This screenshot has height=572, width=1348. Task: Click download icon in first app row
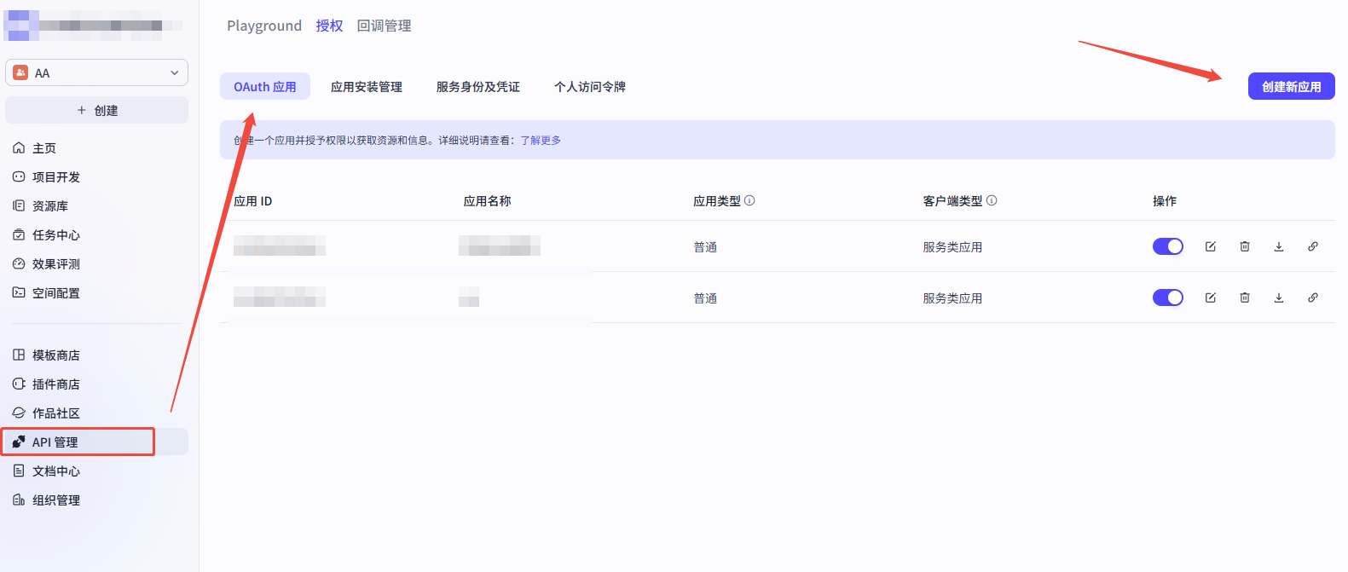(1278, 246)
